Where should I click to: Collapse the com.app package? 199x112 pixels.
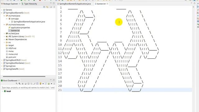pos(7,19)
